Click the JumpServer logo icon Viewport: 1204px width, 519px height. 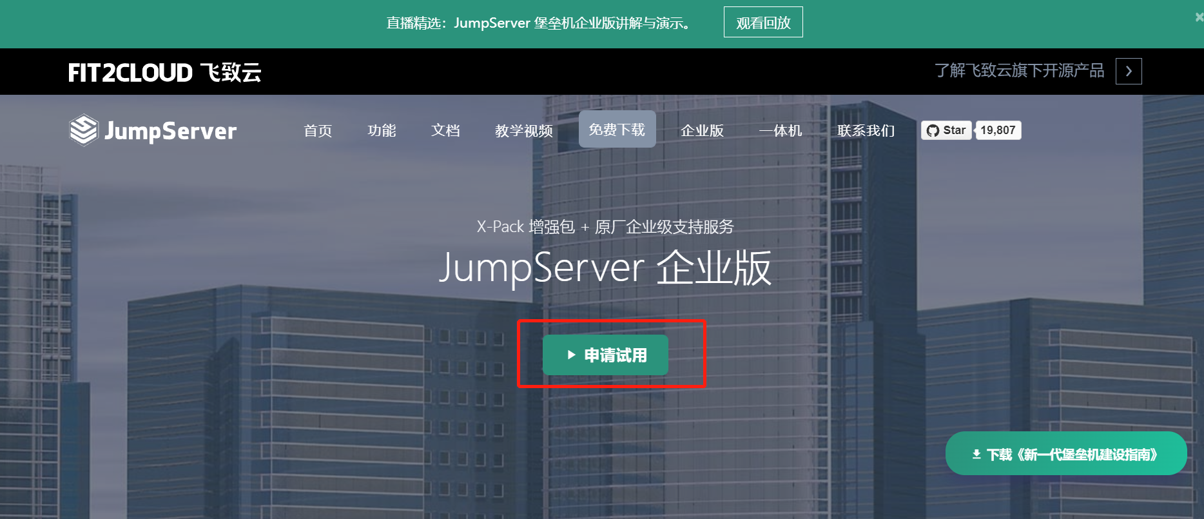tap(84, 130)
